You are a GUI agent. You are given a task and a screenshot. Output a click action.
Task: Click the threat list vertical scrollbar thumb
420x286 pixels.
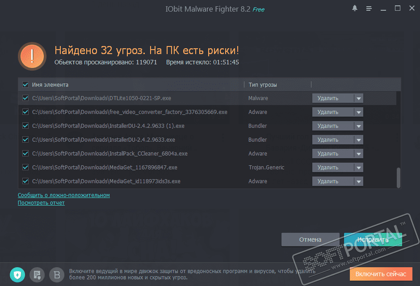[x=398, y=177]
